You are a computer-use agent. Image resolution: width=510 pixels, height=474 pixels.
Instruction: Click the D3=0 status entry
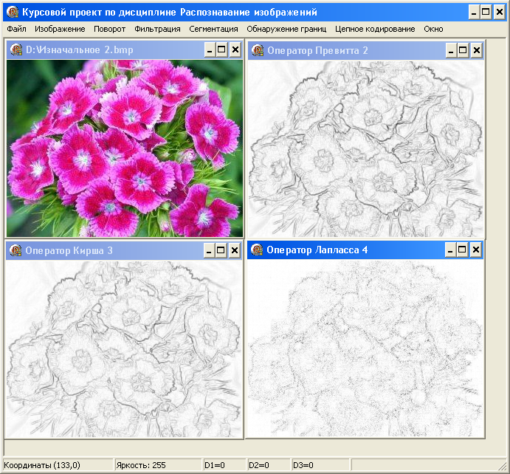[x=303, y=465]
